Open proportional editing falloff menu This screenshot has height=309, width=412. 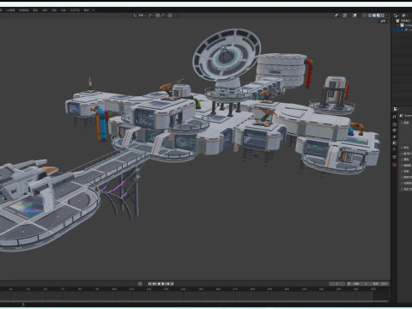click(x=174, y=15)
